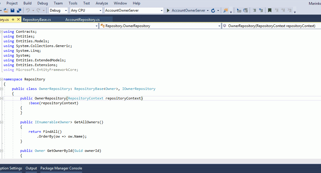Collapse the GetAllOwners method region
Image resolution: width=321 pixels, height=173 pixels.
tap(2, 122)
